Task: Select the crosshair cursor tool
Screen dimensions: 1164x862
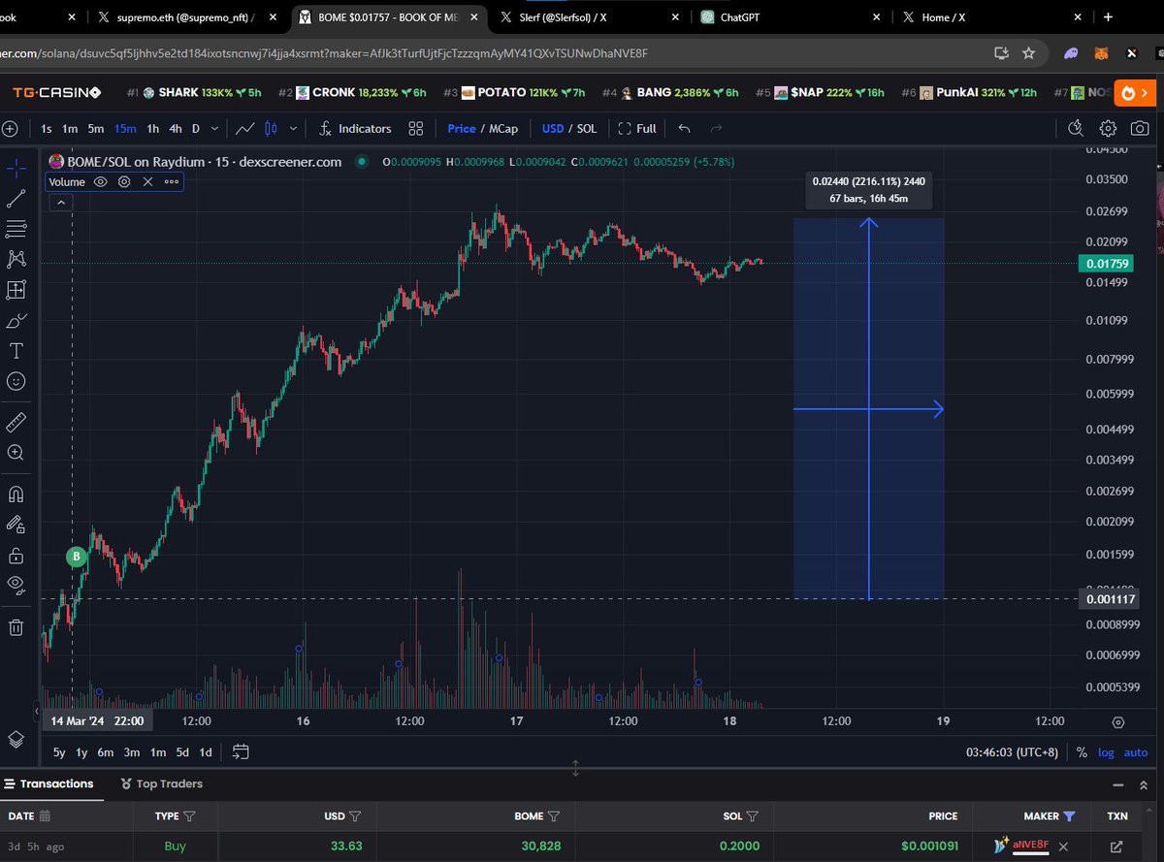Action: 16,168
